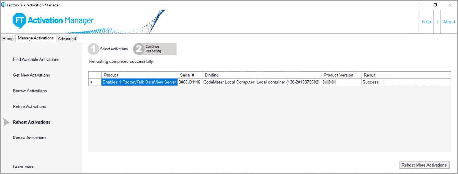Click the Serial # column header
The height and width of the screenshot is (174, 458).
[190, 75]
